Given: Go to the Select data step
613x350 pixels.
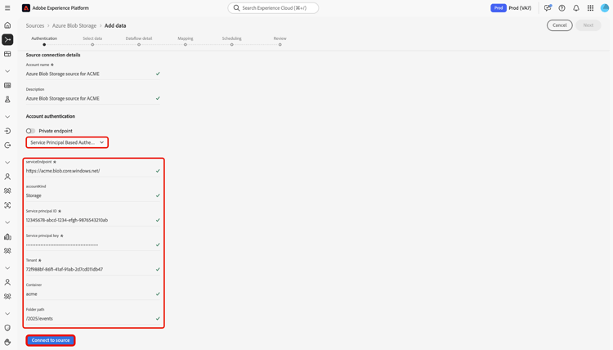Looking at the screenshot, I should pos(92,41).
